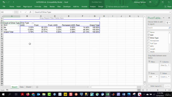Image resolution: width=172 pixels, height=97 pixels.
Task: Click the Share person icon
Action: point(165,6)
